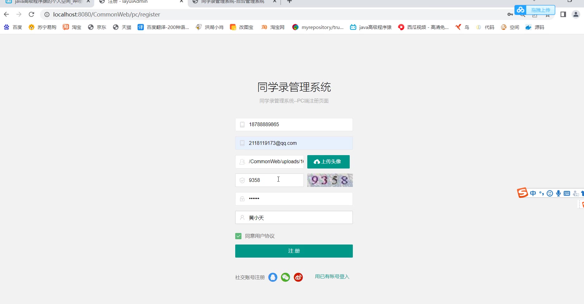Open 百度 bookmark
Image resolution: width=584 pixels, height=304 pixels.
(x=13, y=27)
